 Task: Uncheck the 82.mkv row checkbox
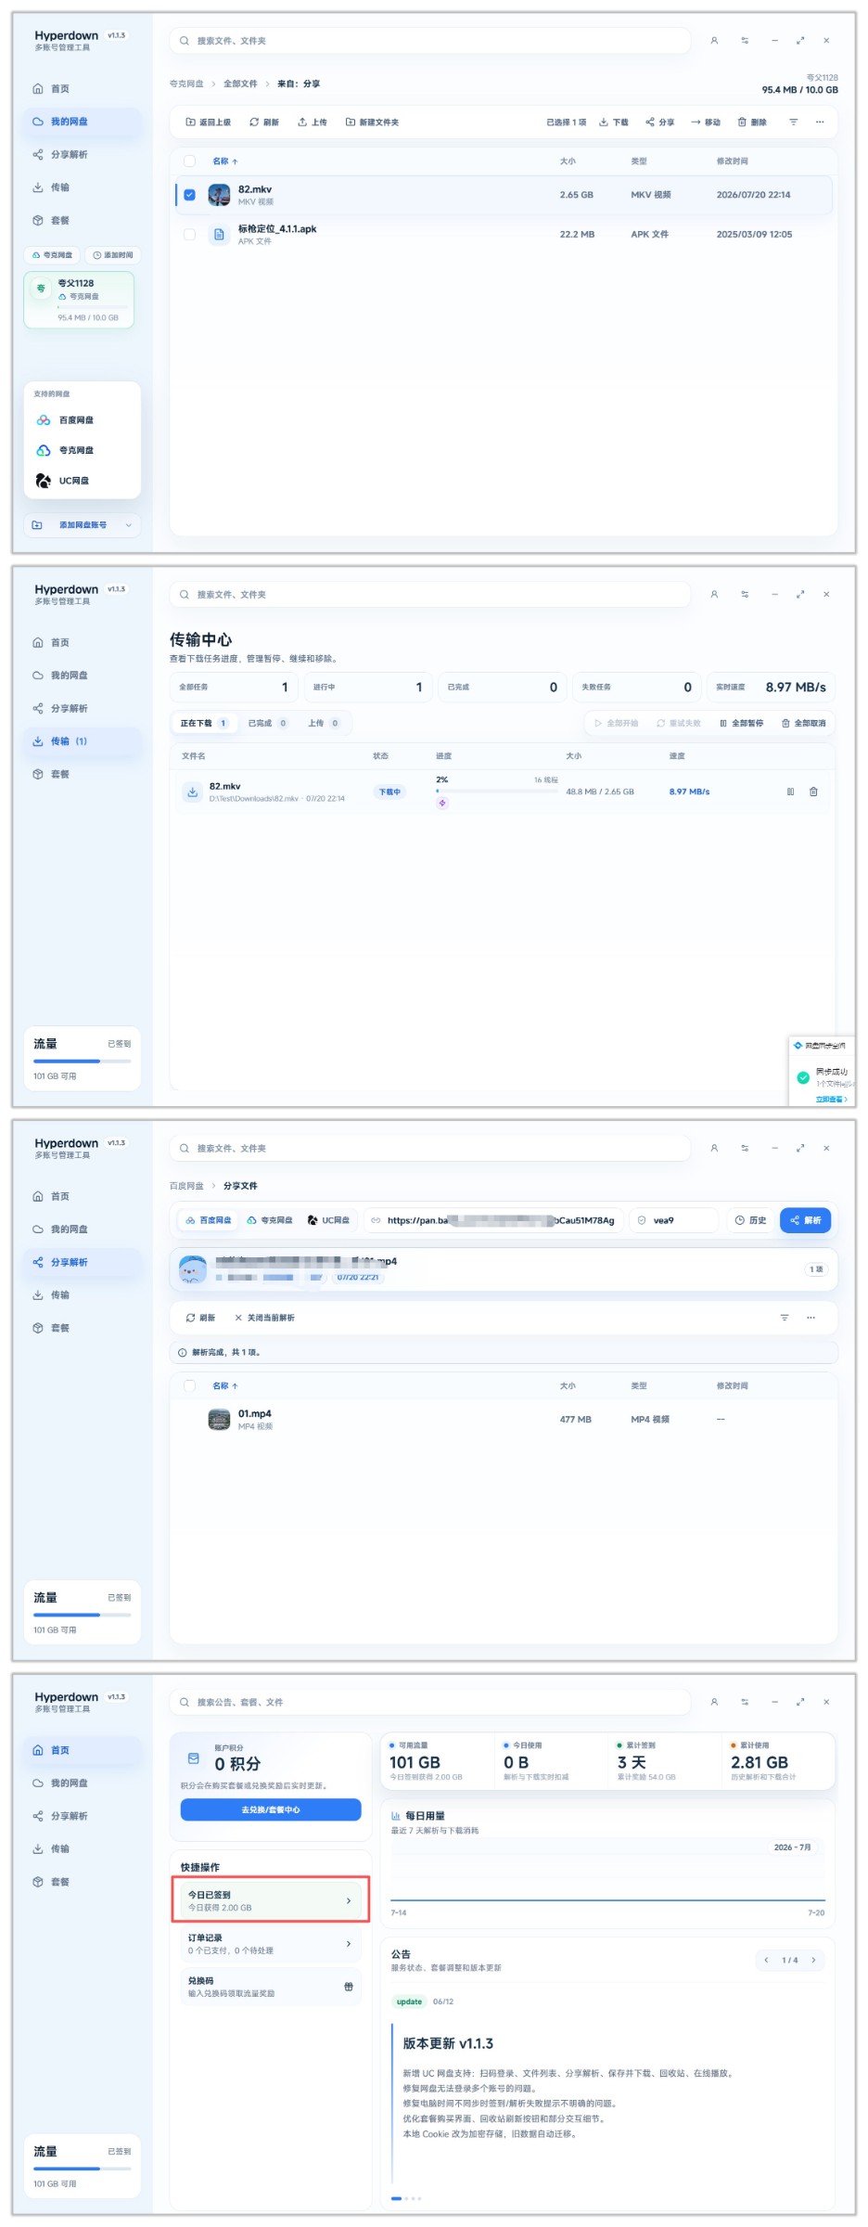tap(189, 195)
